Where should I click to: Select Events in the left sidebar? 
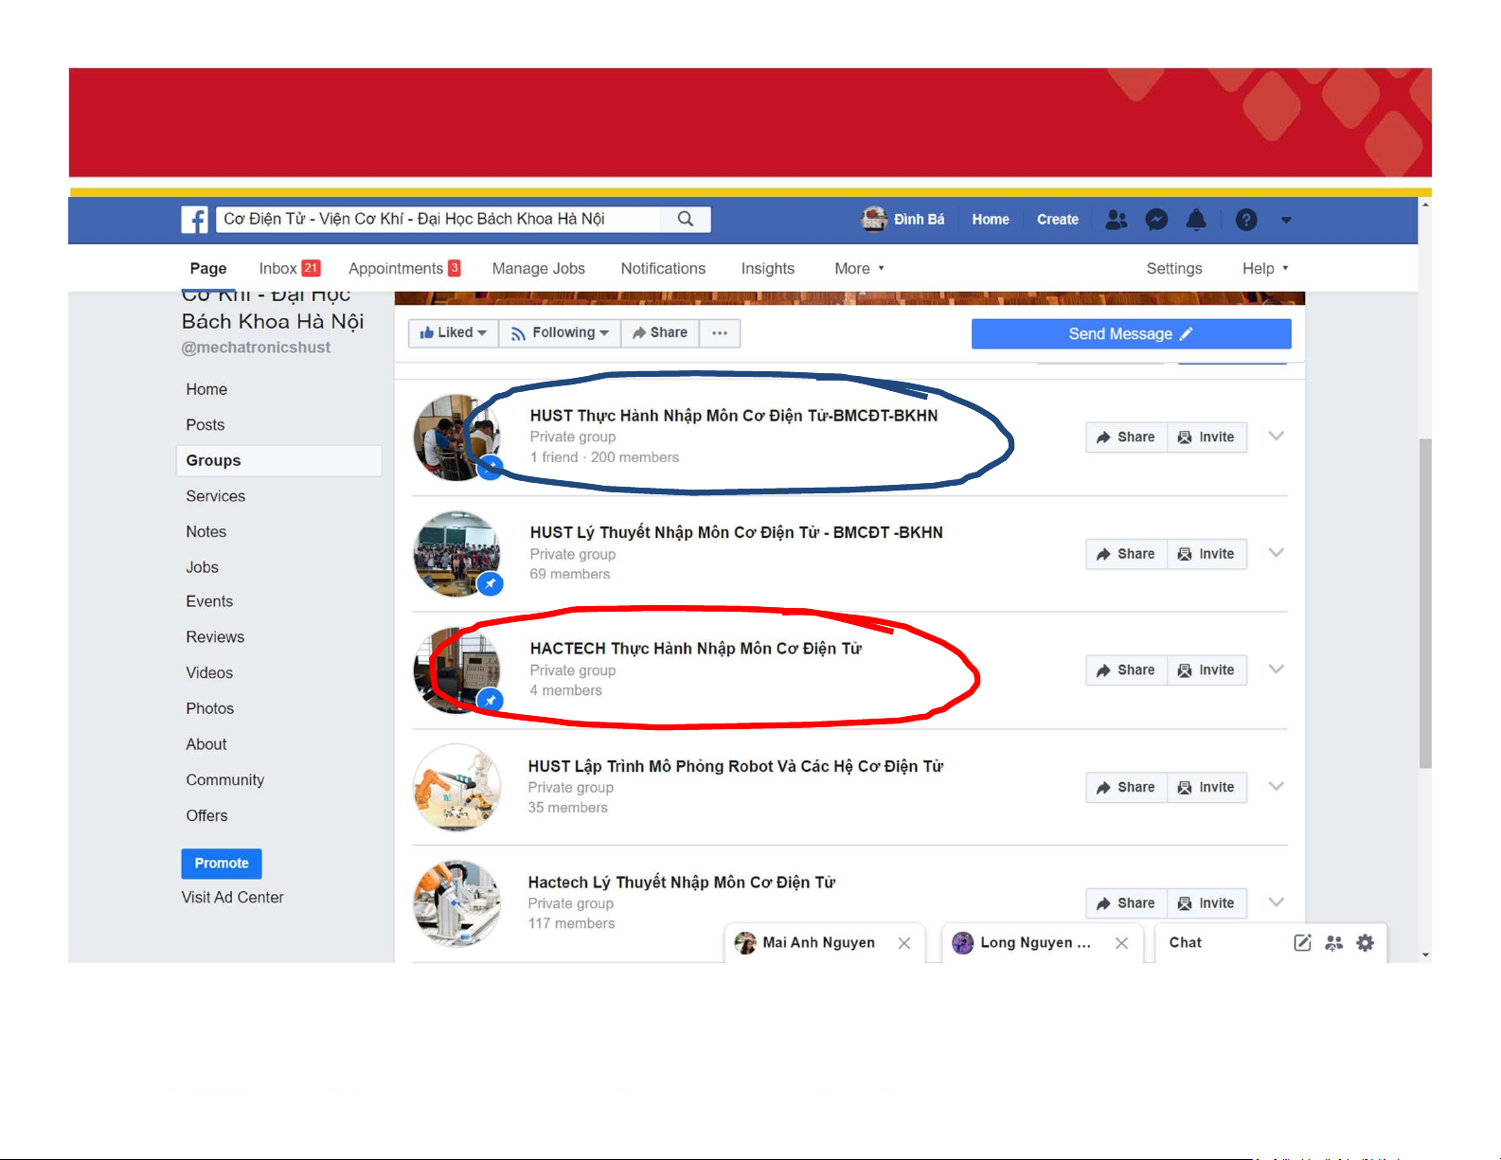209,601
